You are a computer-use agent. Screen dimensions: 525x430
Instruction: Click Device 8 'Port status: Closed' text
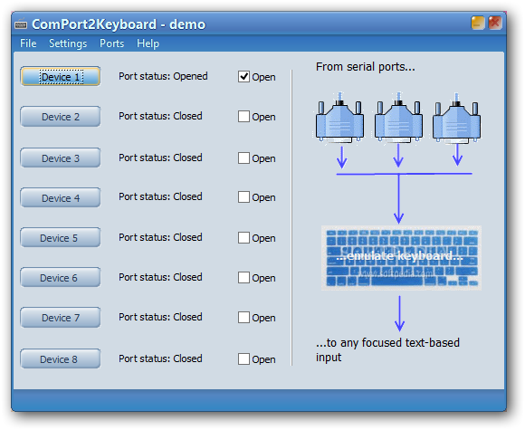point(160,358)
